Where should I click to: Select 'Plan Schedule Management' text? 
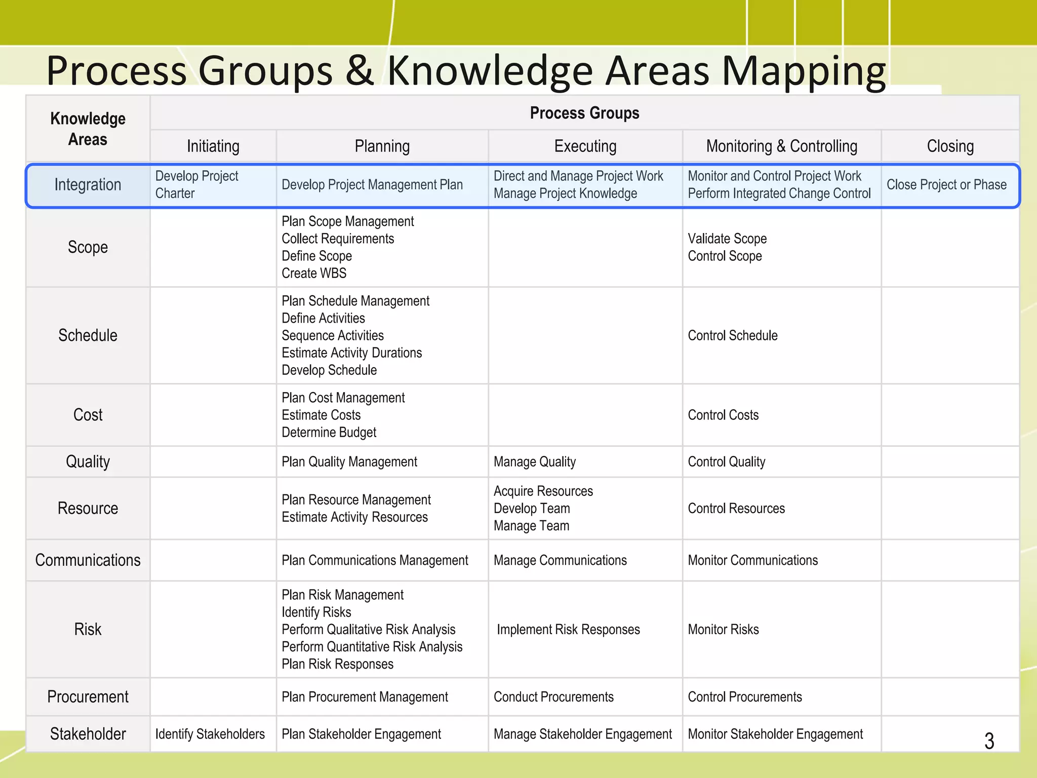pos(355,301)
